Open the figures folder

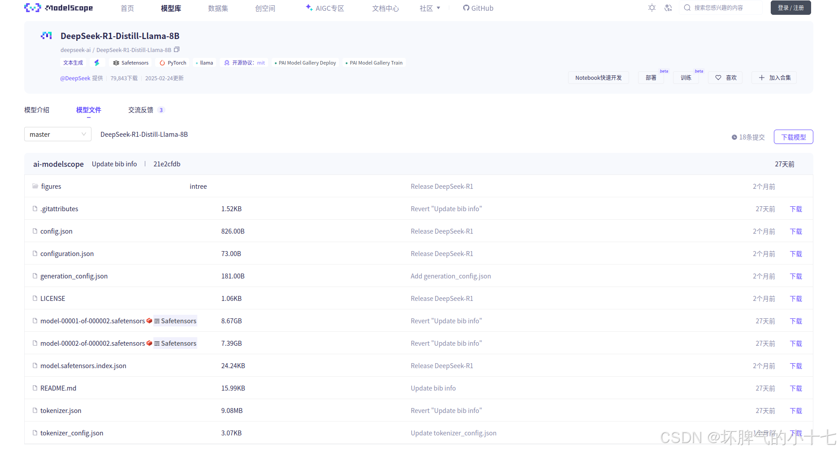click(51, 186)
